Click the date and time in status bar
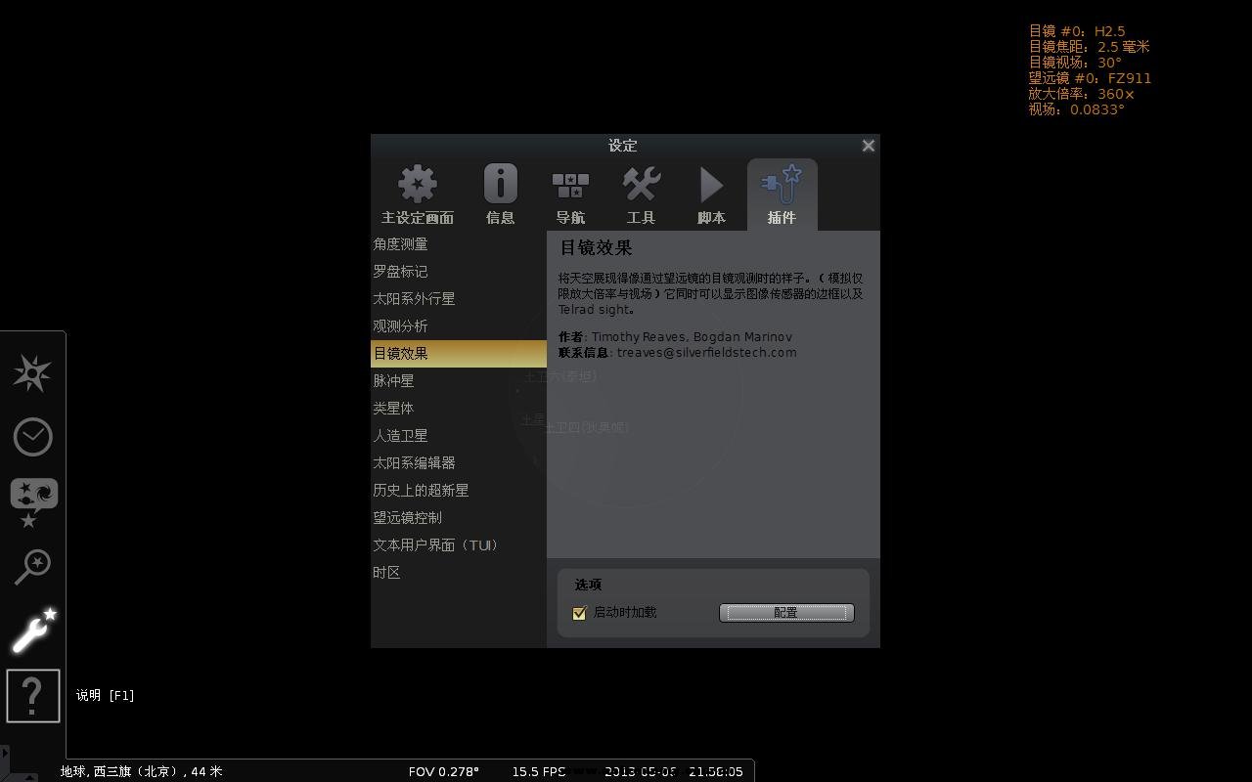The height and width of the screenshot is (782, 1252). 674,771
